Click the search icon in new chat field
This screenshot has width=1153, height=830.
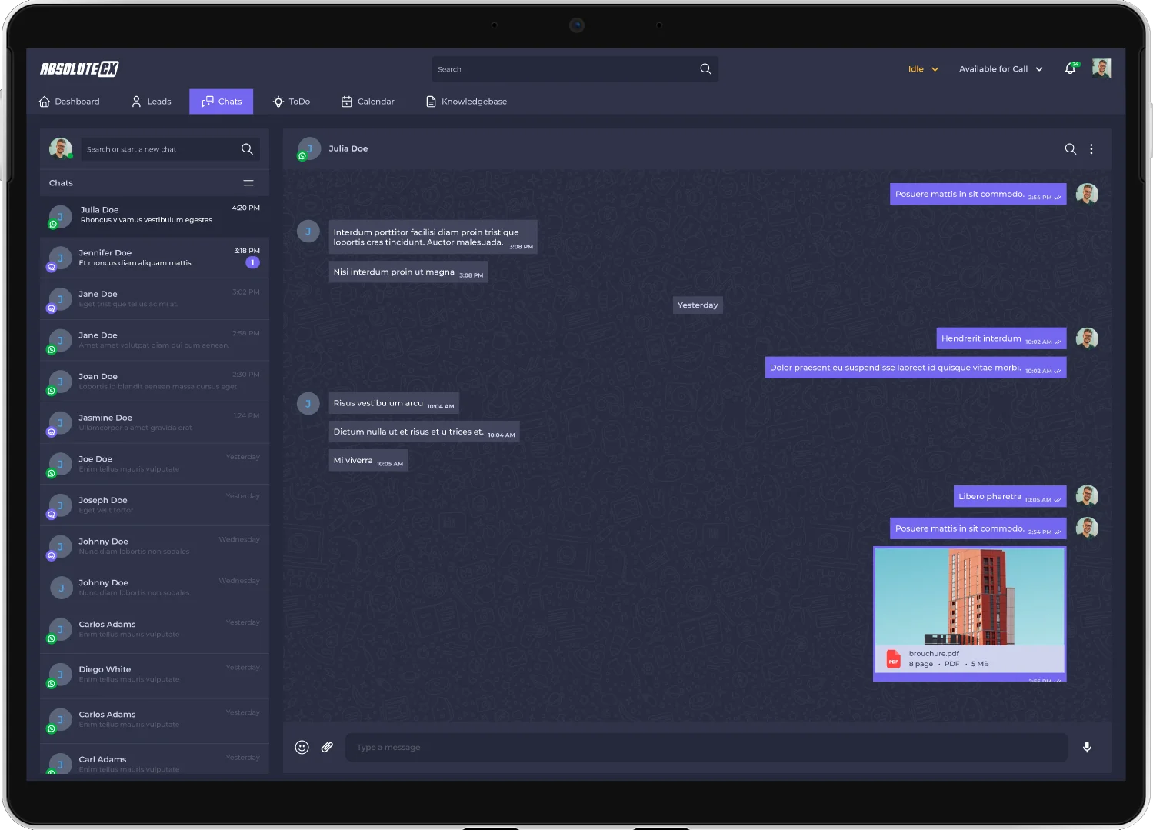click(x=247, y=149)
